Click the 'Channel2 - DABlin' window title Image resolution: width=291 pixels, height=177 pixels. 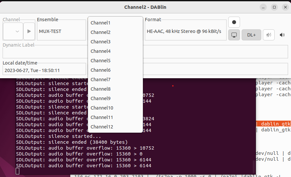[145, 7]
